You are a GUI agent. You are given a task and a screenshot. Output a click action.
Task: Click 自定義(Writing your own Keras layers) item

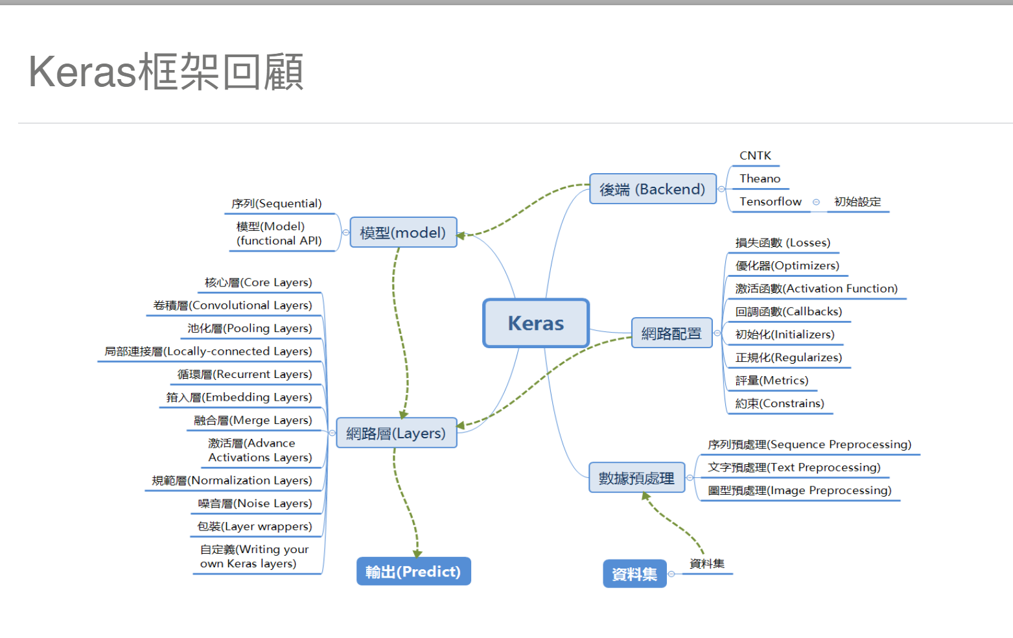click(x=254, y=556)
